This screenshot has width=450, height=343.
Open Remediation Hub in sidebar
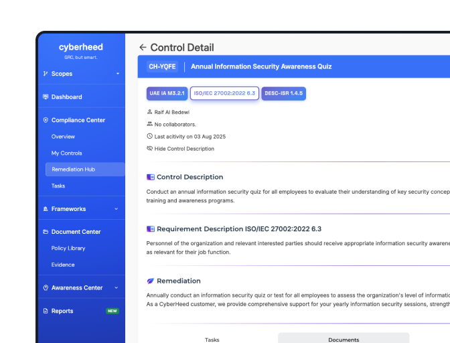click(x=74, y=169)
